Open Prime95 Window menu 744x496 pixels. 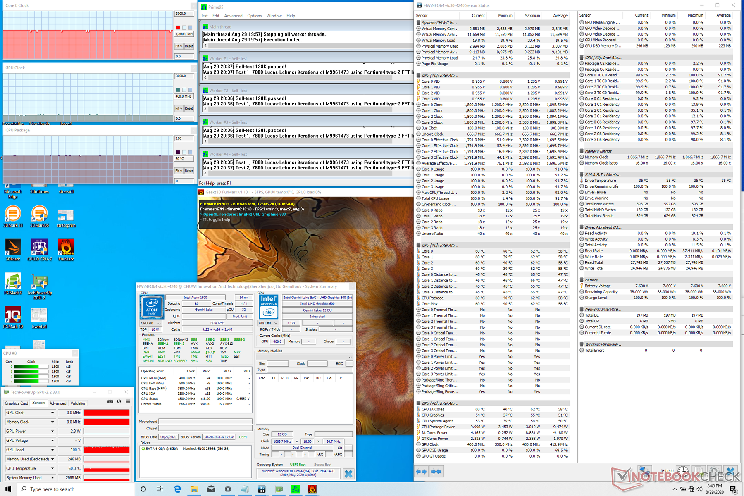[274, 16]
